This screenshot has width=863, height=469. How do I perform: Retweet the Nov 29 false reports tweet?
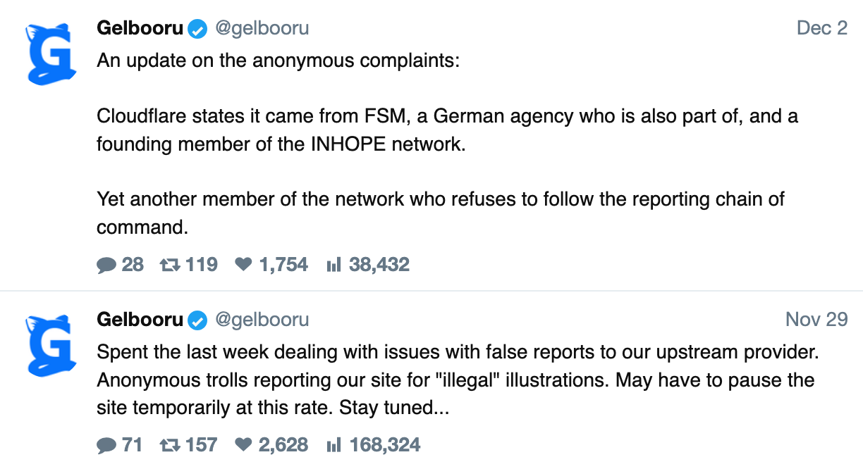point(170,445)
